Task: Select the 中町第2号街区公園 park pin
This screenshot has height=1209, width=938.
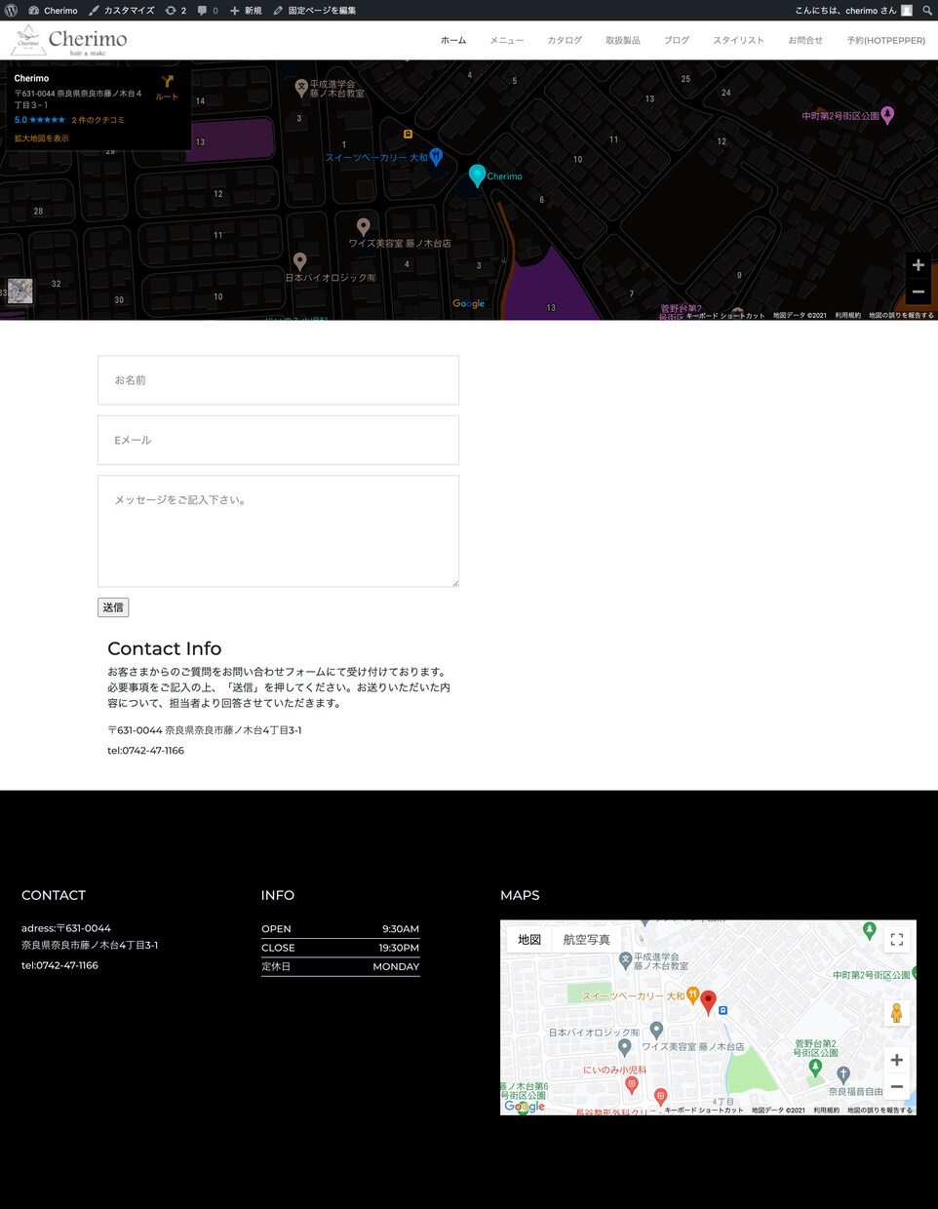Action: pos(887,115)
